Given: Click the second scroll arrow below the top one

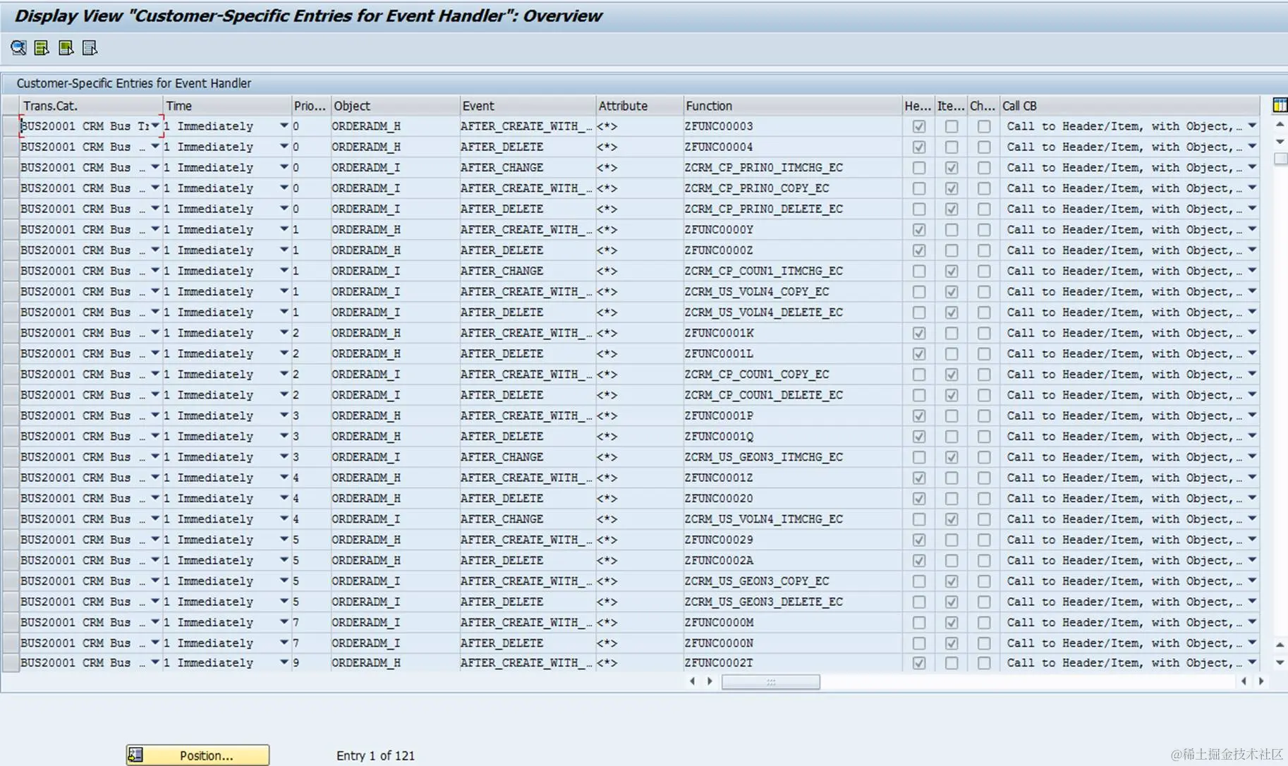Looking at the screenshot, I should 1280,142.
